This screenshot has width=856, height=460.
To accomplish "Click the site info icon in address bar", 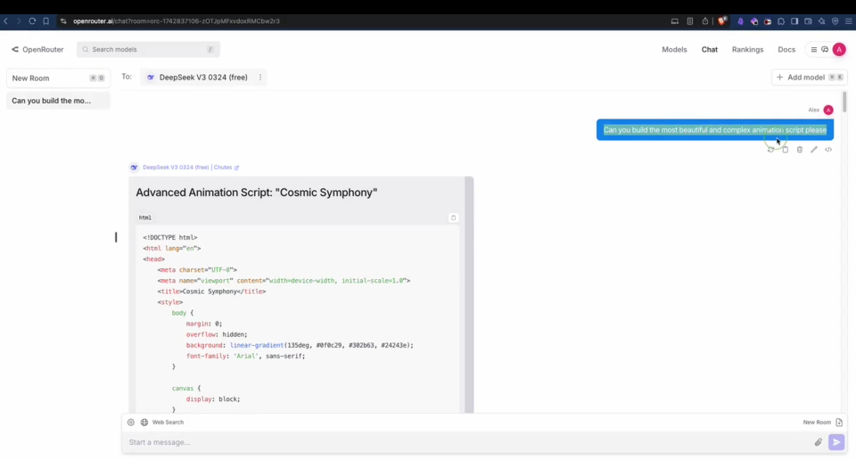I will [63, 21].
